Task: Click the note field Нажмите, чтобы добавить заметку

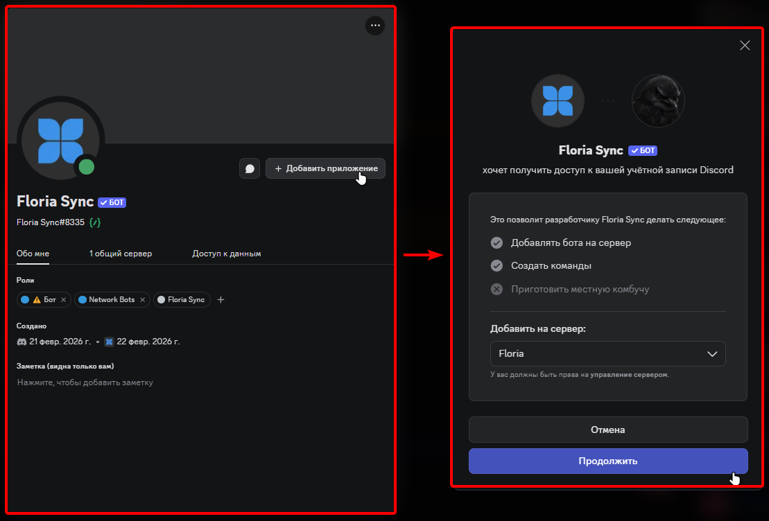Action: coord(85,382)
